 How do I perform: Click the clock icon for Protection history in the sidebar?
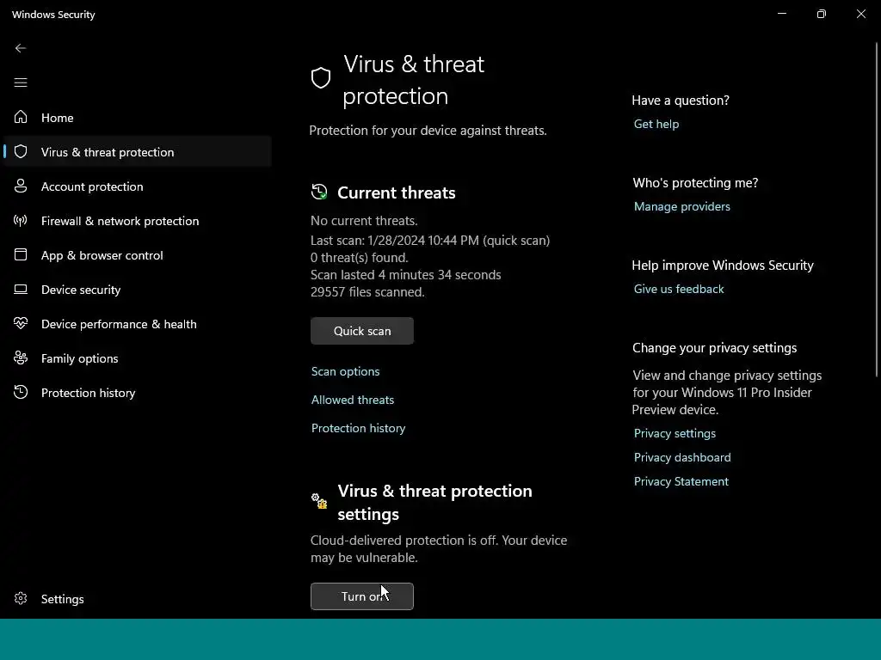point(21,392)
